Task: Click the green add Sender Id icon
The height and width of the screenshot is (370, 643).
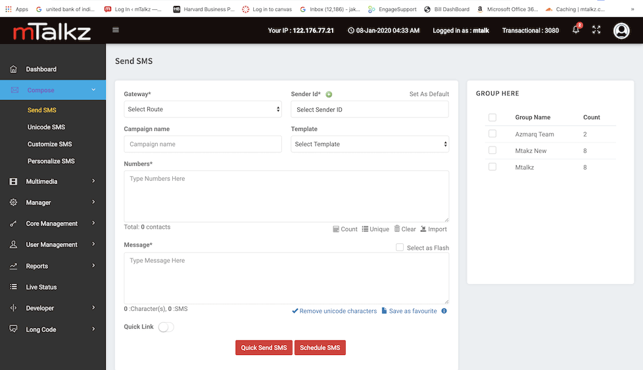Action: click(x=329, y=95)
